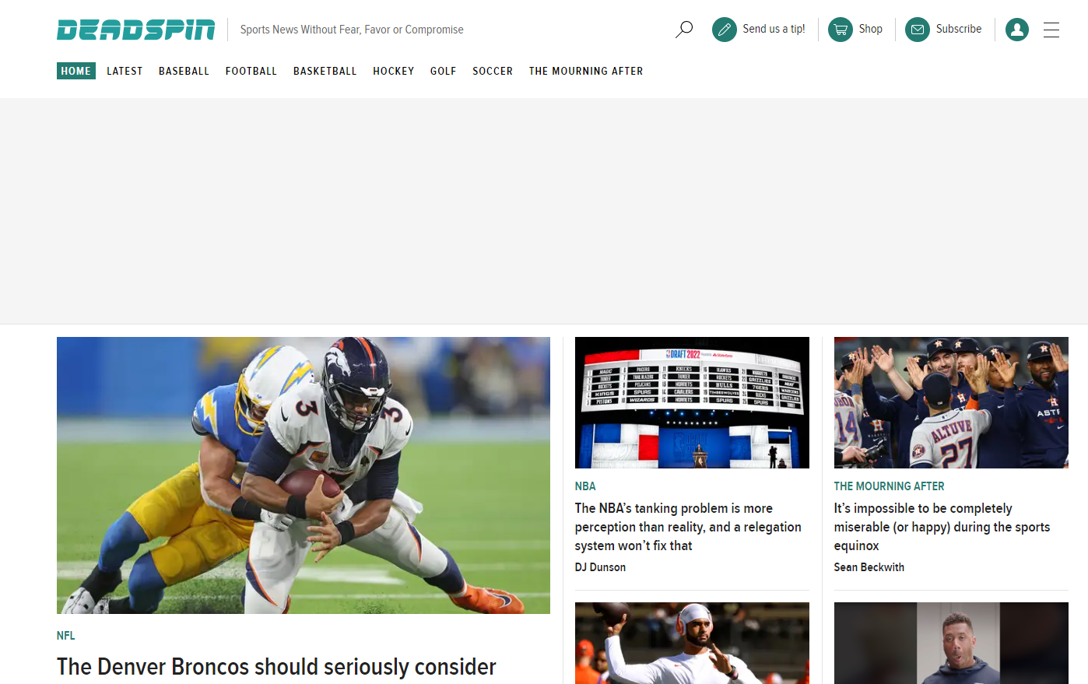
Task: Open the Astros celebration photo
Action: click(x=951, y=402)
